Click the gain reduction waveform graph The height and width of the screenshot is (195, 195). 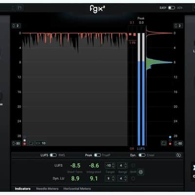(75, 89)
